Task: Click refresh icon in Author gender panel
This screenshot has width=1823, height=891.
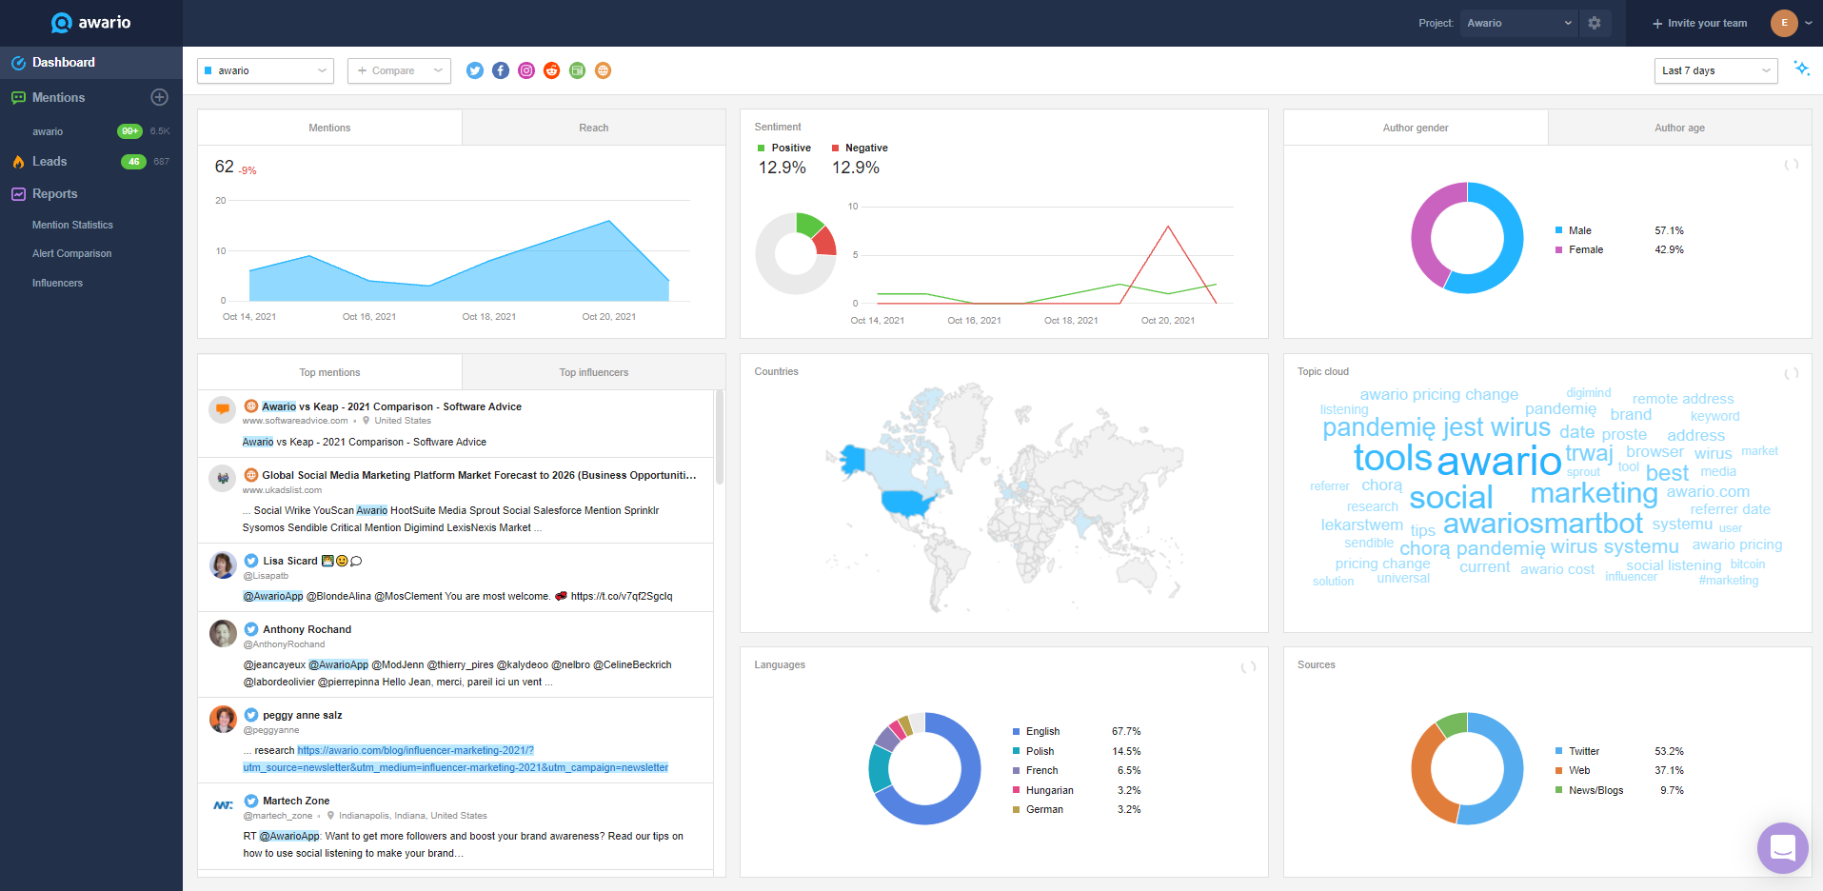Action: click(x=1791, y=165)
